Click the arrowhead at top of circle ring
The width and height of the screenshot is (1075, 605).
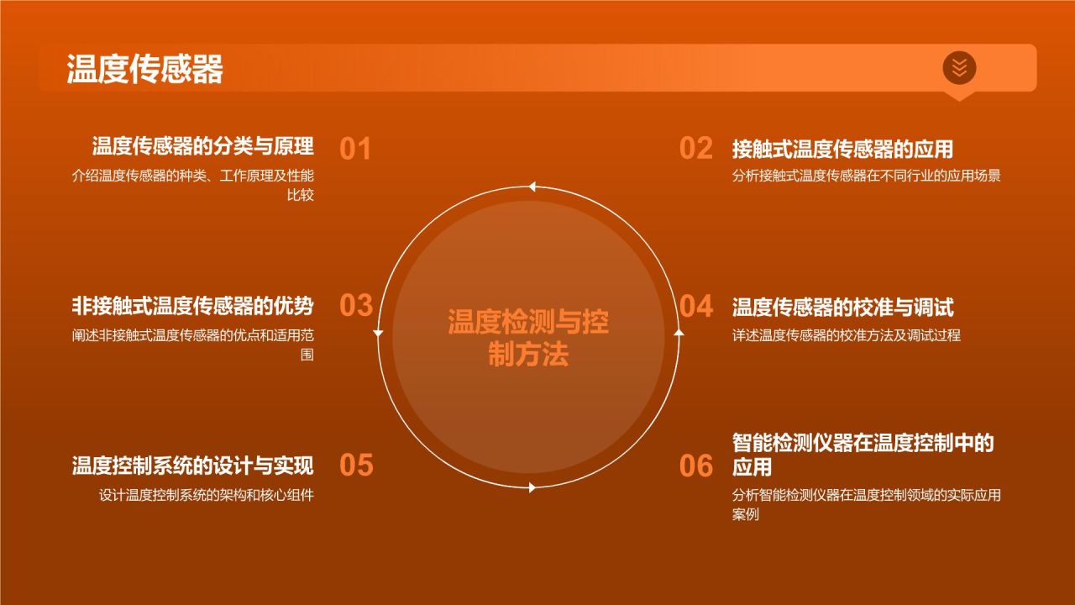click(x=530, y=187)
